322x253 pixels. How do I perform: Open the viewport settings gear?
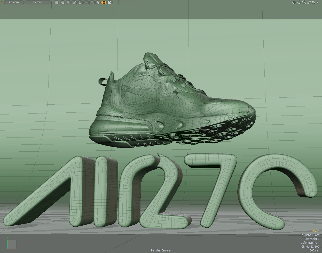[313, 2]
